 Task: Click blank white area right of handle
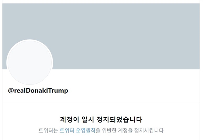[x=133, y=91]
